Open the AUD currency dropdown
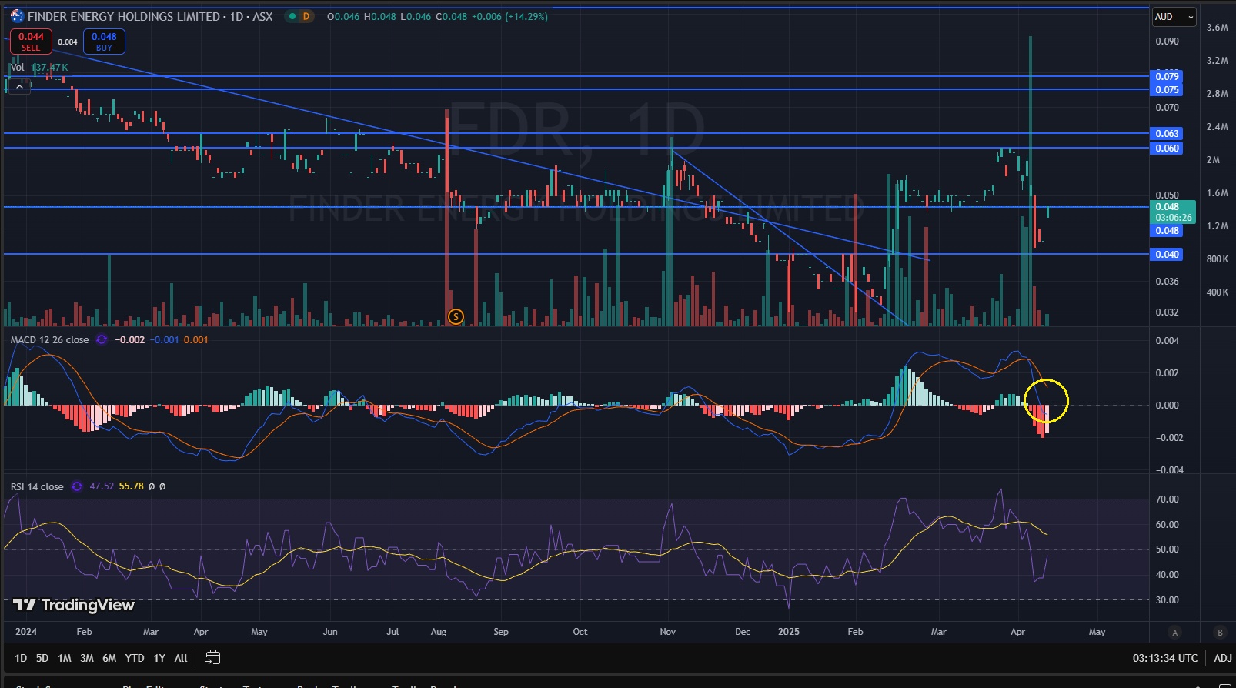Image resolution: width=1236 pixels, height=688 pixels. 1174,17
